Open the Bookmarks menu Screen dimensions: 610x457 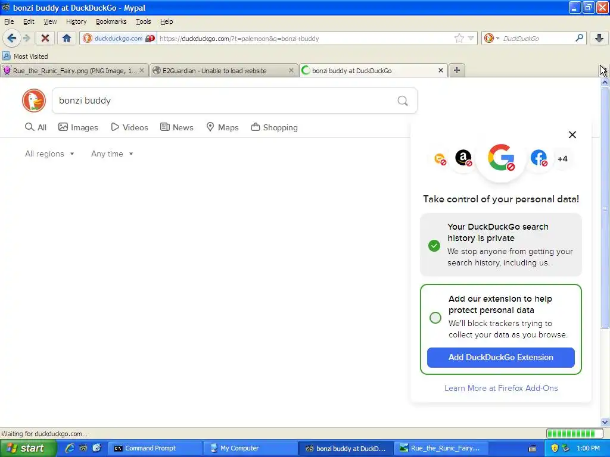[111, 21]
